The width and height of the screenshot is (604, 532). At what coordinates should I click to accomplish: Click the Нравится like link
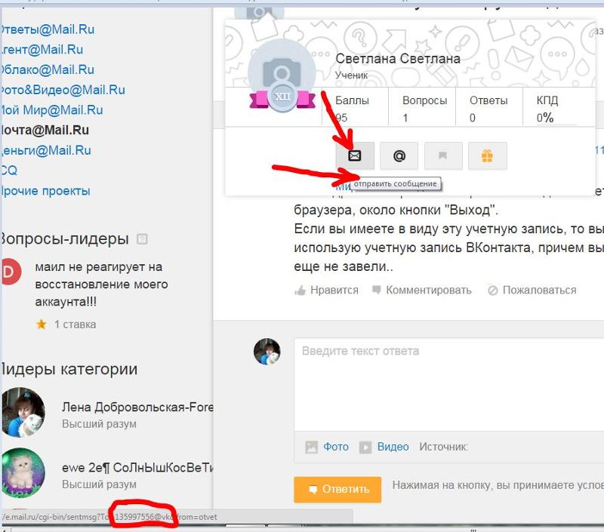coord(334,291)
